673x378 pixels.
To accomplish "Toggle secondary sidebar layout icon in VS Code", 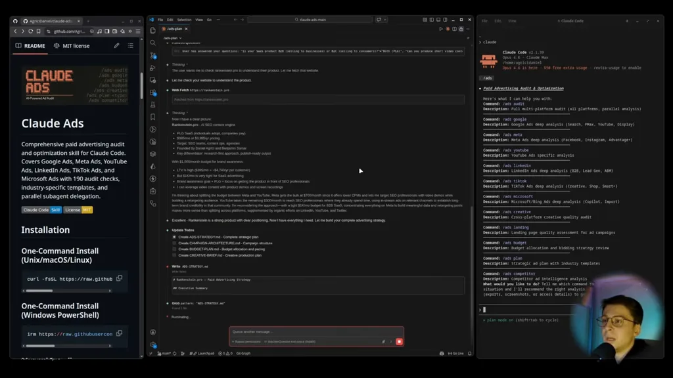I will 445,20.
